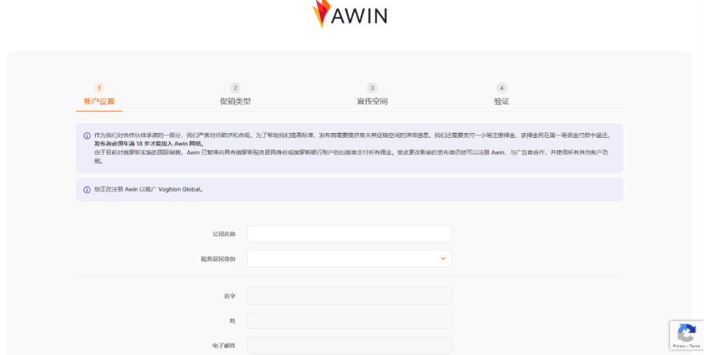The image size is (704, 355).
Task: Click info icon in the compliance notice
Action: pyautogui.click(x=87, y=136)
